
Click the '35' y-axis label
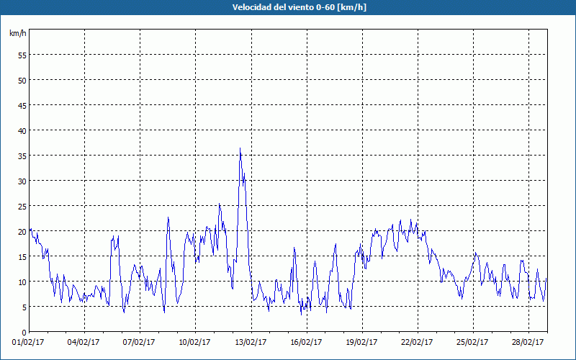(x=22, y=156)
